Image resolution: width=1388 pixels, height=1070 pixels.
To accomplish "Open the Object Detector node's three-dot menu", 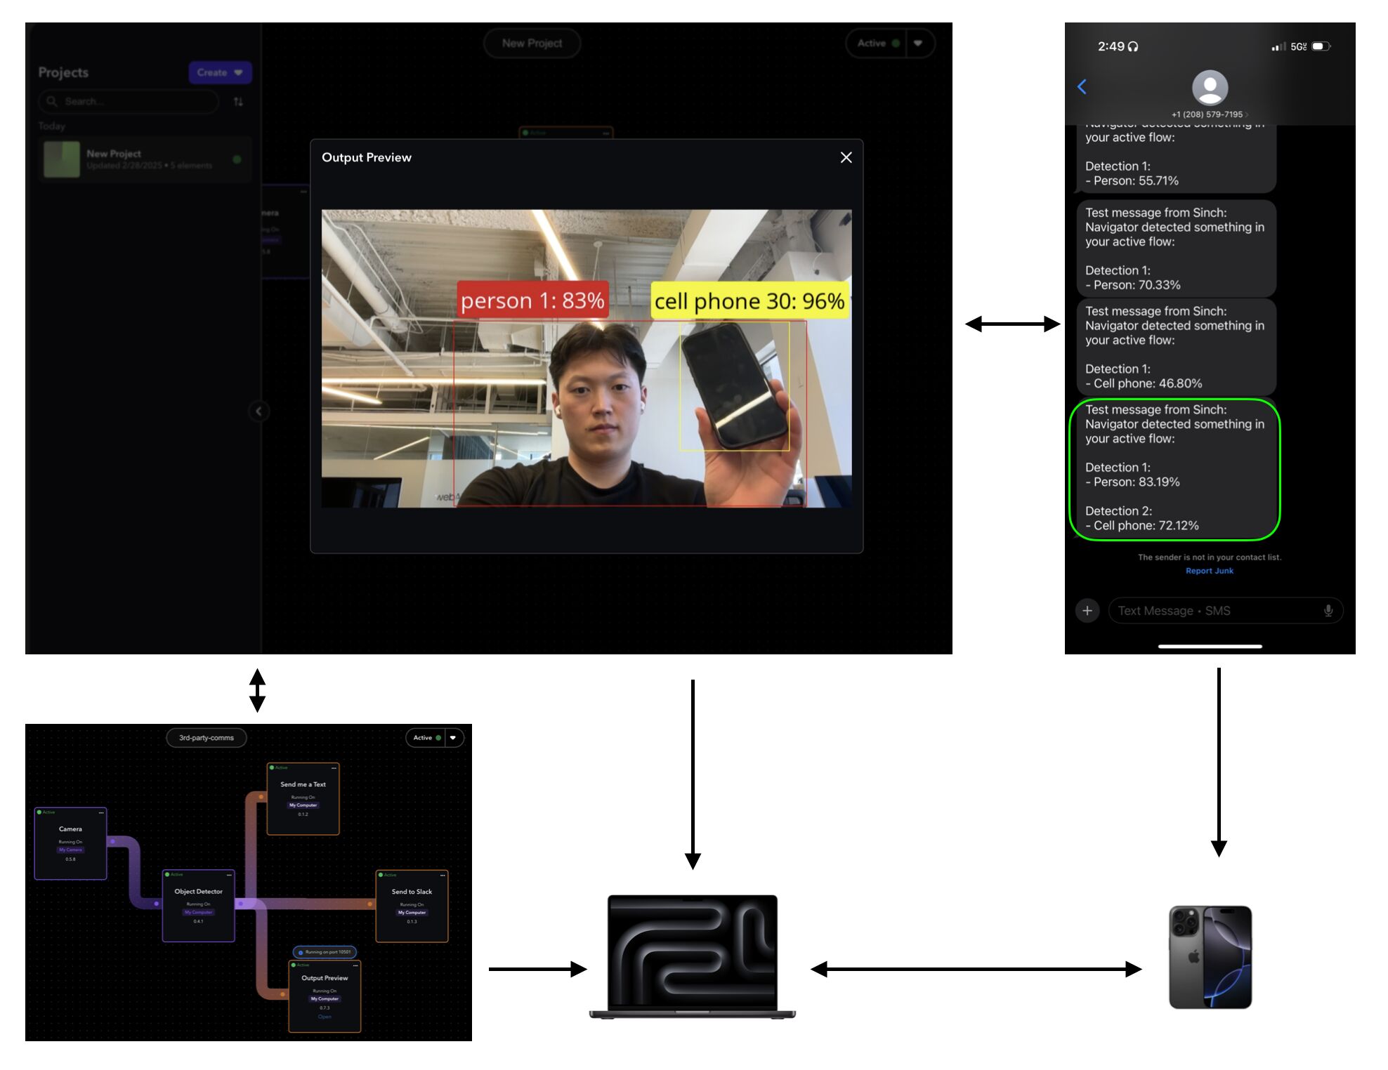I will 228,874.
